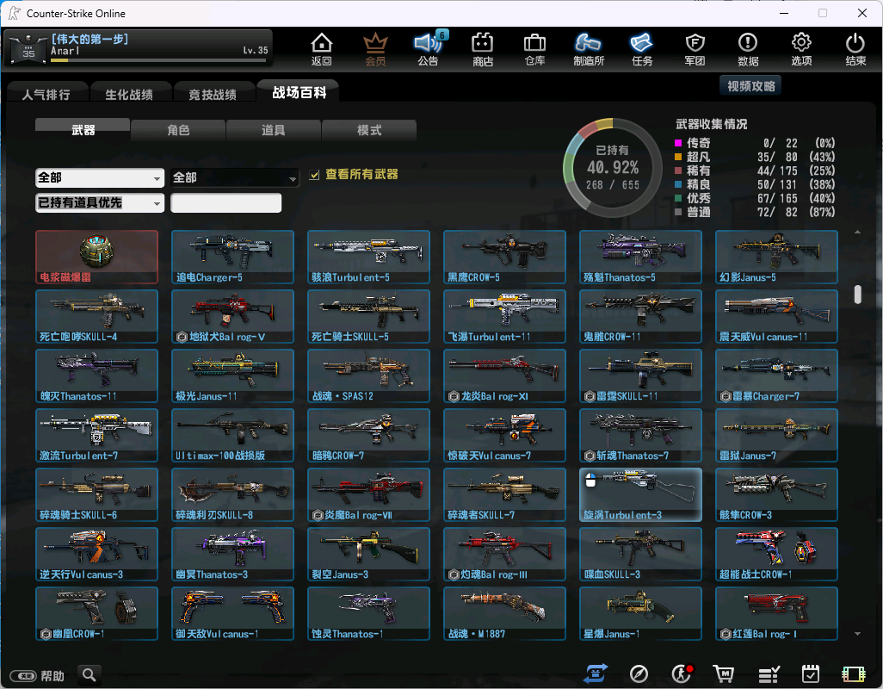
Task: Toggle the 帮助 help switch
Action: (23, 675)
